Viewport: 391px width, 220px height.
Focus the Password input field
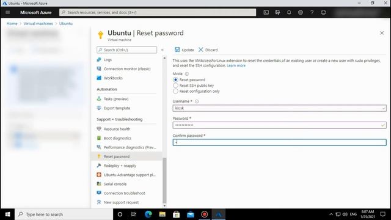coord(279,125)
